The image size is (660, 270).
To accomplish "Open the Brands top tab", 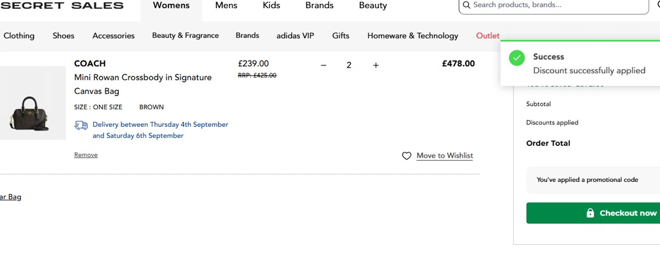I will [319, 6].
